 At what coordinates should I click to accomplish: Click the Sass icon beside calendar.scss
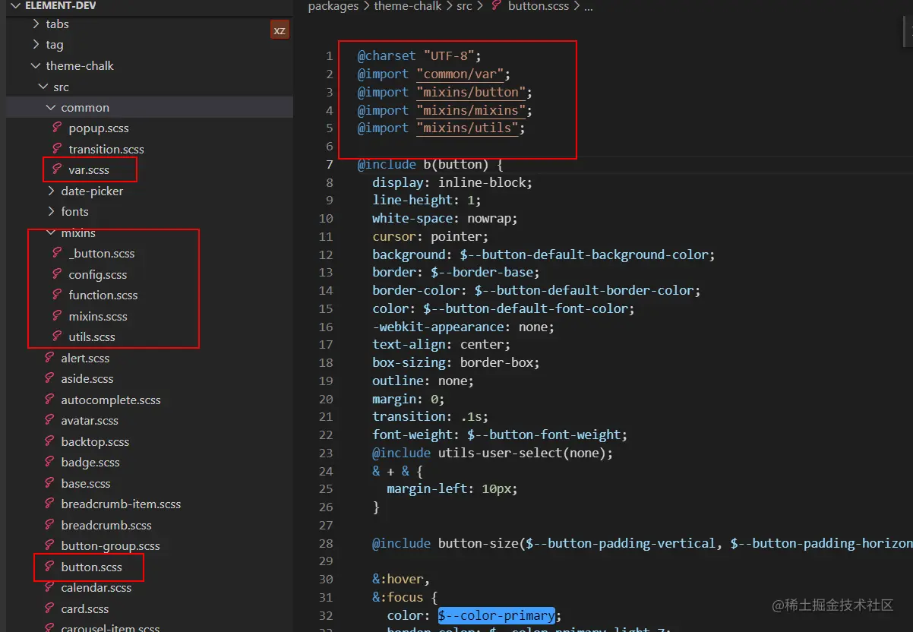[x=49, y=587]
